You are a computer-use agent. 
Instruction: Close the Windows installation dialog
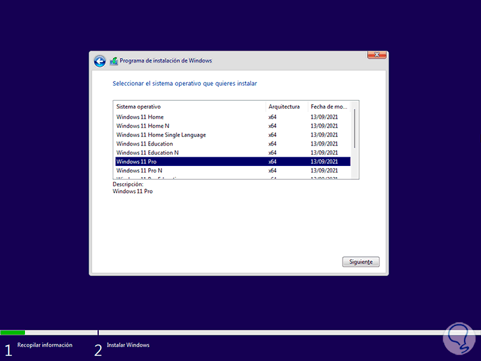coord(377,55)
